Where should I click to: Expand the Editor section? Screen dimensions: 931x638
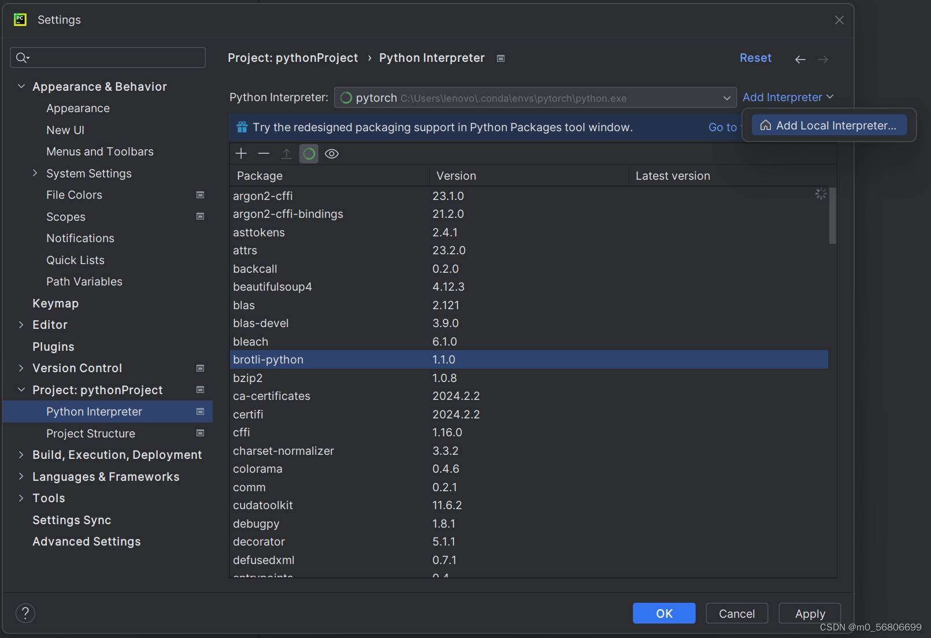pos(21,325)
